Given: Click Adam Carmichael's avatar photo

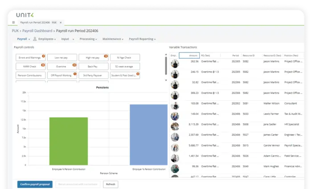Looking at the screenshot, I should [x=175, y=158].
